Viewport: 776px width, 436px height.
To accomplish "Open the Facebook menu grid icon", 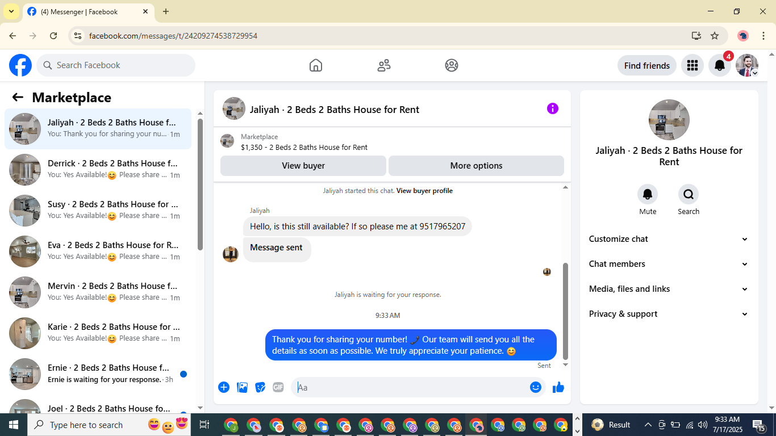I will pyautogui.click(x=692, y=65).
